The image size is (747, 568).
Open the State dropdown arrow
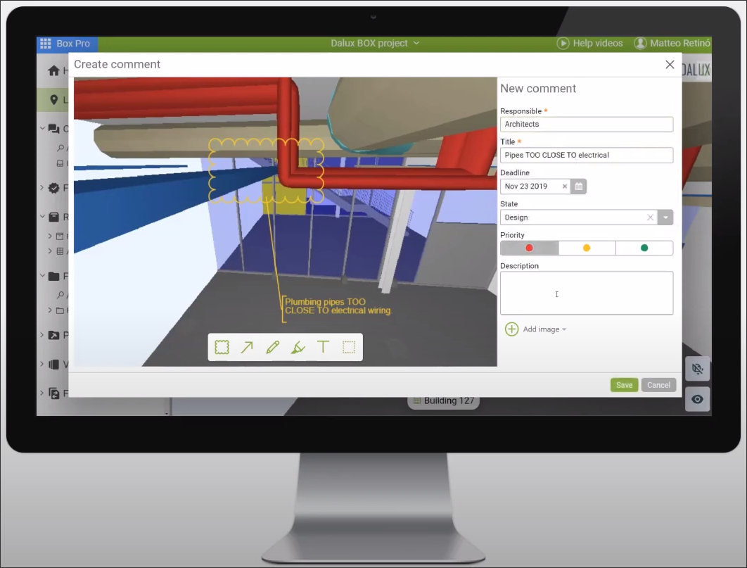(665, 217)
